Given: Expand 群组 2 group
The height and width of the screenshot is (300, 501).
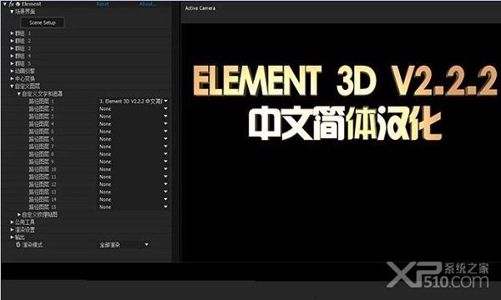Looking at the screenshot, I should click(x=12, y=41).
